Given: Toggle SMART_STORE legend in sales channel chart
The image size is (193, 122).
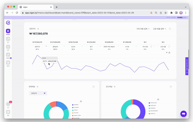Looking at the screenshot, I should click(x=77, y=116).
